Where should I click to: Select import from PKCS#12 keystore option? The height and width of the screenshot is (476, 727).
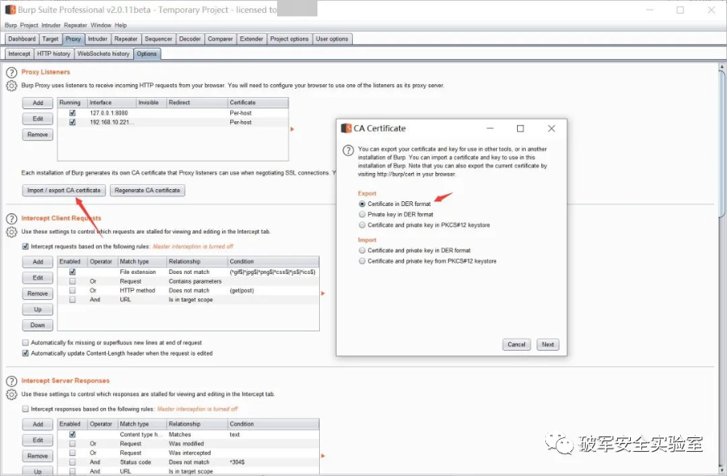click(x=362, y=261)
